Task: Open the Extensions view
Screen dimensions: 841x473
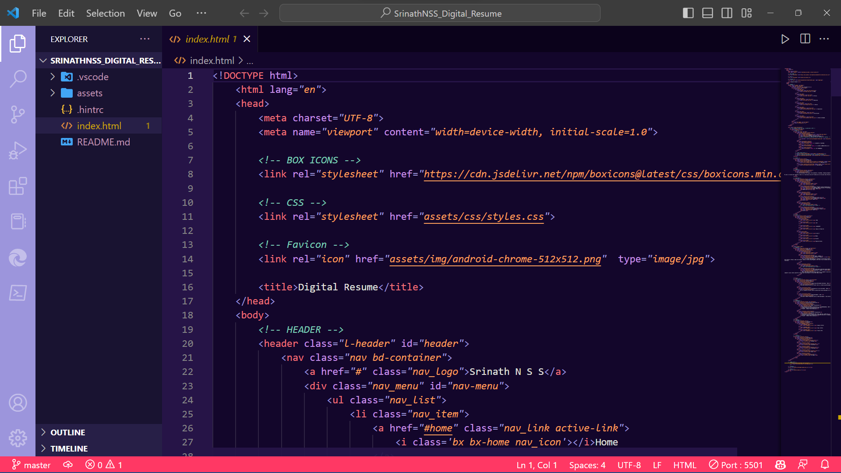Action: pyautogui.click(x=18, y=186)
